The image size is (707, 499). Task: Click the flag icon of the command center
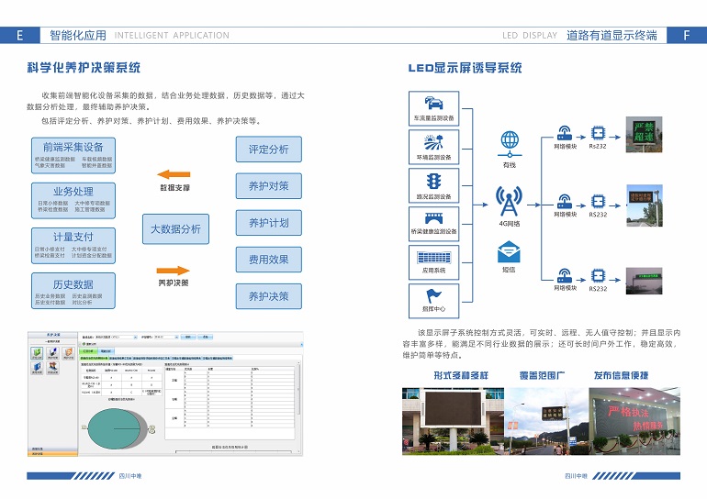(x=433, y=296)
